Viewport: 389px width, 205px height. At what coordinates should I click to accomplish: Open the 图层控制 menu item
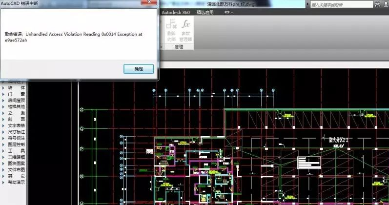pos(16,144)
